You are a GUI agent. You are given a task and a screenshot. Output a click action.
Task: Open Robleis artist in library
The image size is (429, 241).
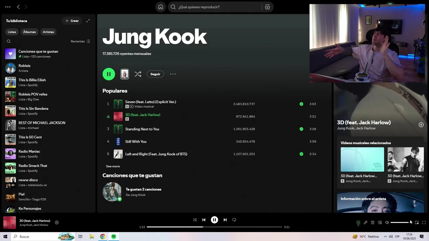[48, 68]
